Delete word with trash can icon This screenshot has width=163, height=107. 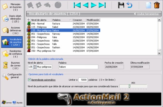pyautogui.click(x=157, y=5)
